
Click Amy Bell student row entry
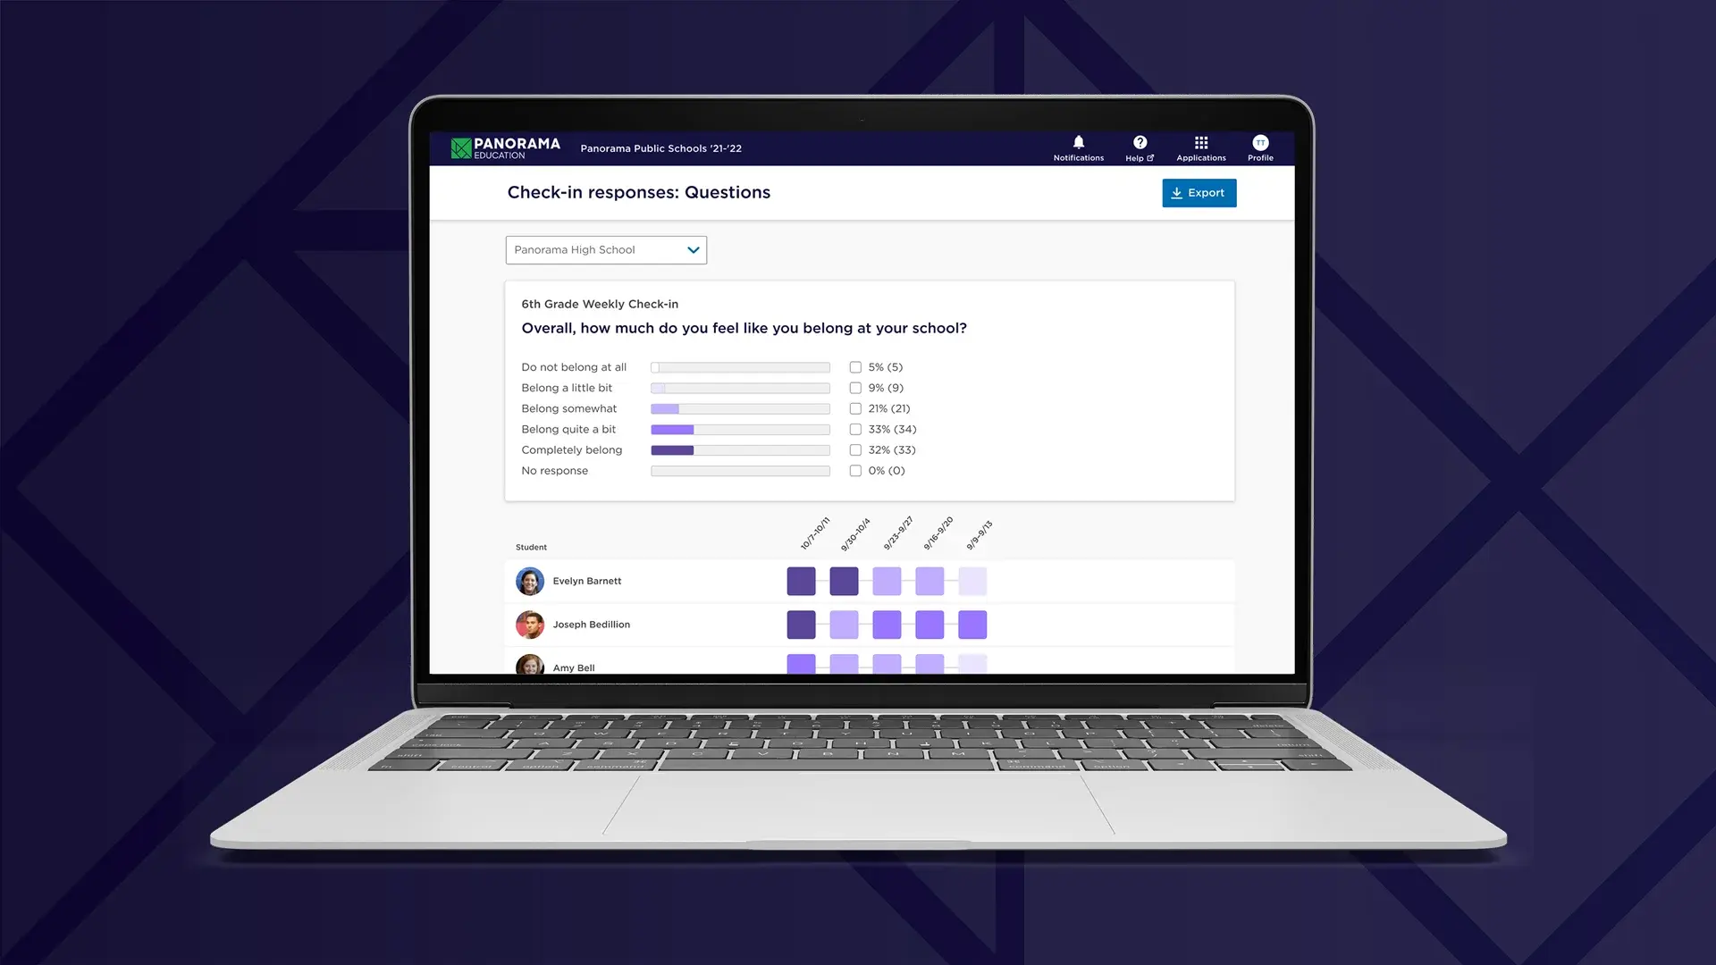(x=573, y=667)
